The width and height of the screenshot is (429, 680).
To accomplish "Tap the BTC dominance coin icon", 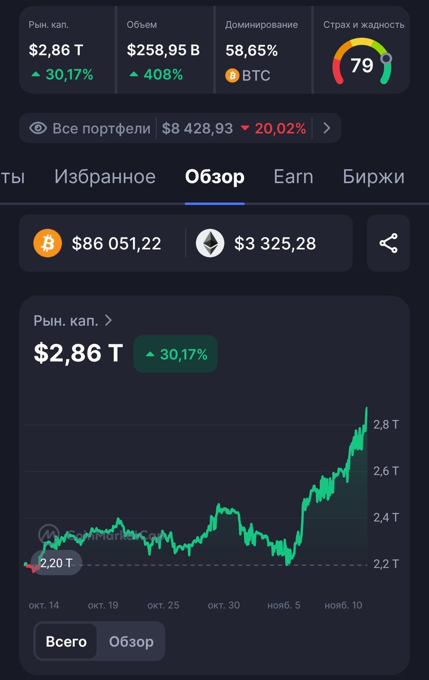I will 232,75.
